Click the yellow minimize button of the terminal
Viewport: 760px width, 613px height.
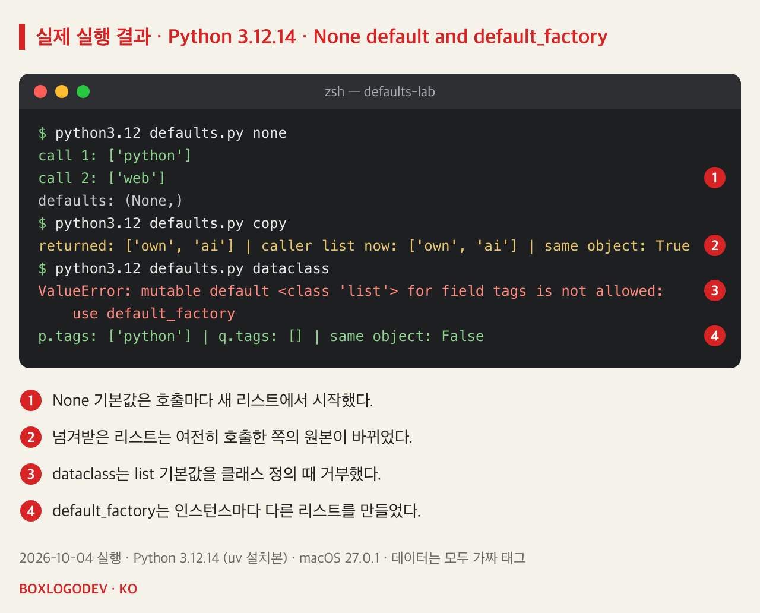click(x=62, y=91)
